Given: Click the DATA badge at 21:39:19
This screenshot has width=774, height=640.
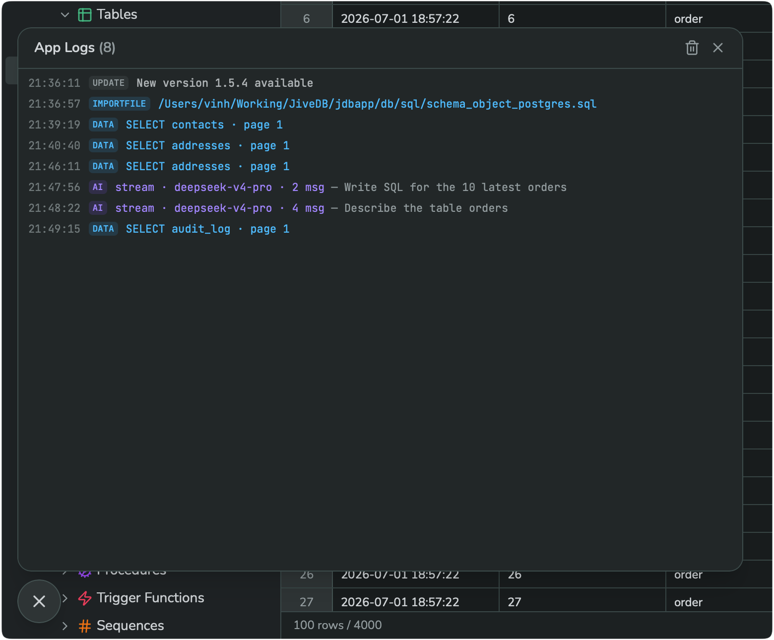Looking at the screenshot, I should pos(103,125).
